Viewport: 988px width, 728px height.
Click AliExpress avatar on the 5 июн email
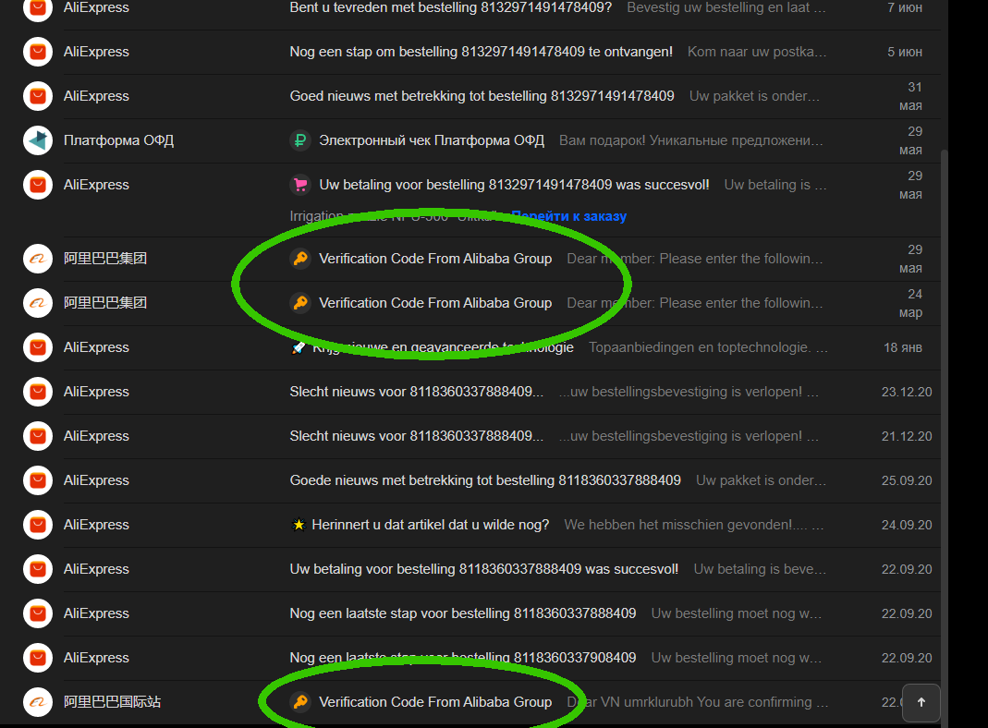pyautogui.click(x=38, y=52)
